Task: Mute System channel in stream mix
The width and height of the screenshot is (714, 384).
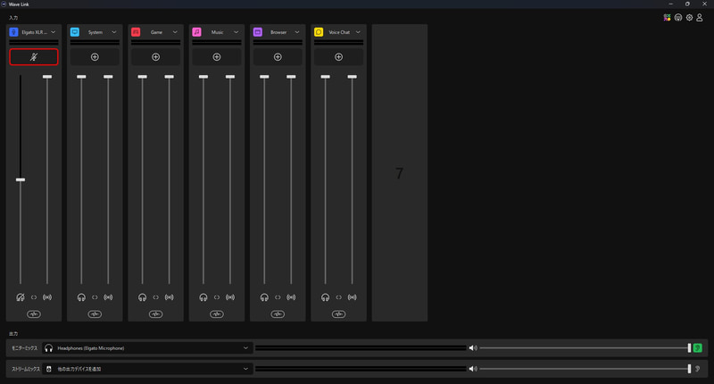Action: (x=108, y=297)
